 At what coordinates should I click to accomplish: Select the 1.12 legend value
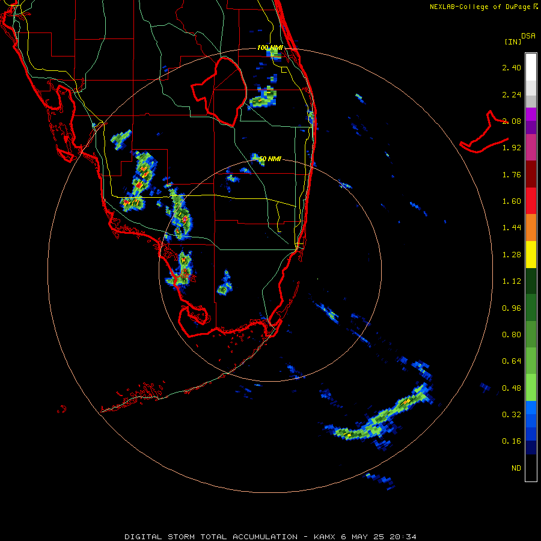coord(512,281)
